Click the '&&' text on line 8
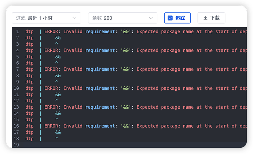Screen dimensions: 253x154 tap(58, 76)
